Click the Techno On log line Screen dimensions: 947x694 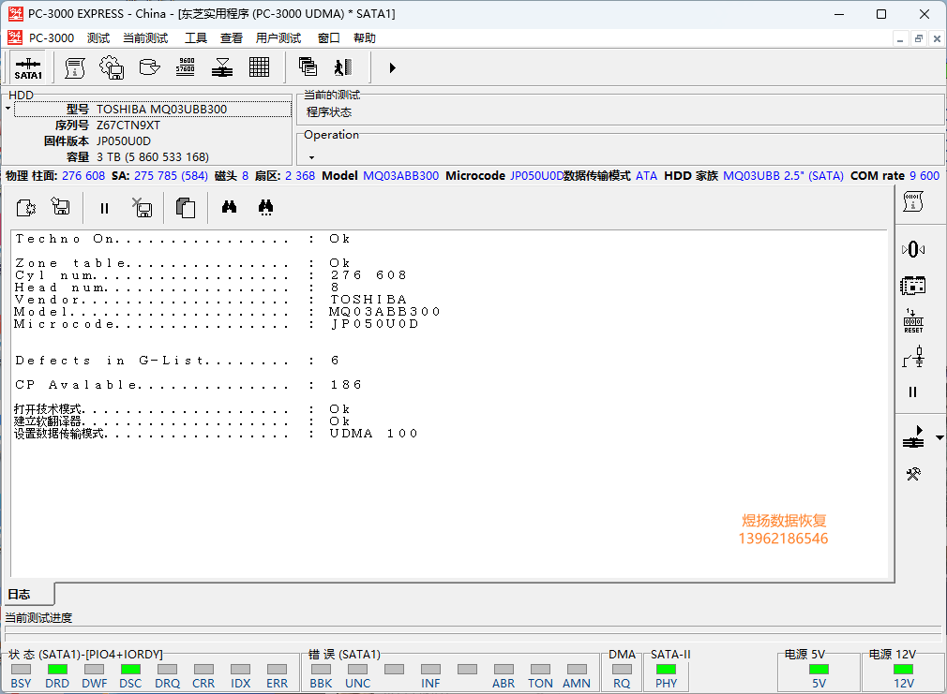coord(183,239)
